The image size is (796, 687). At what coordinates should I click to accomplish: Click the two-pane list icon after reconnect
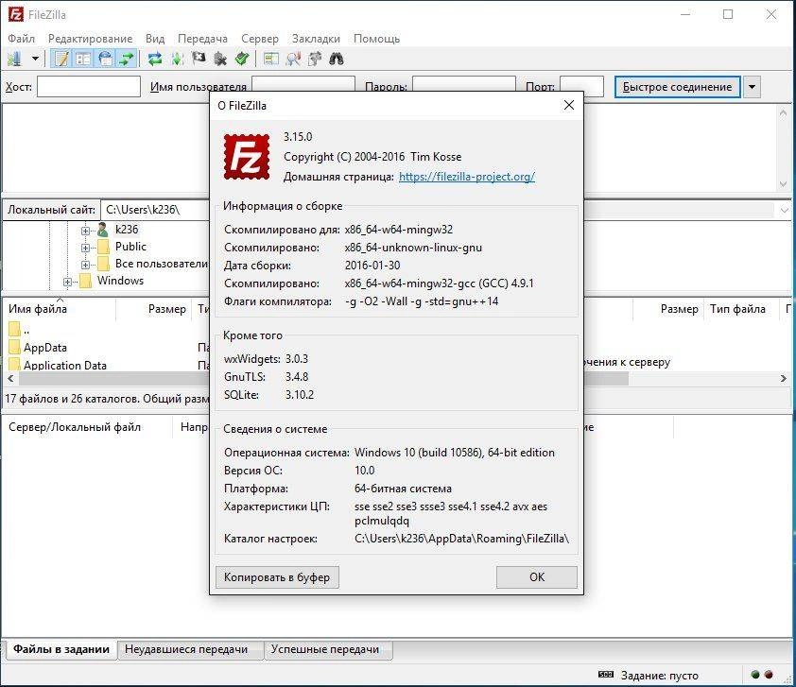271,59
